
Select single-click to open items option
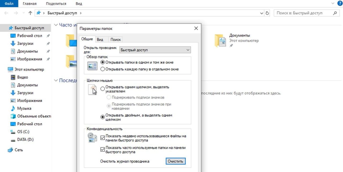102,89
